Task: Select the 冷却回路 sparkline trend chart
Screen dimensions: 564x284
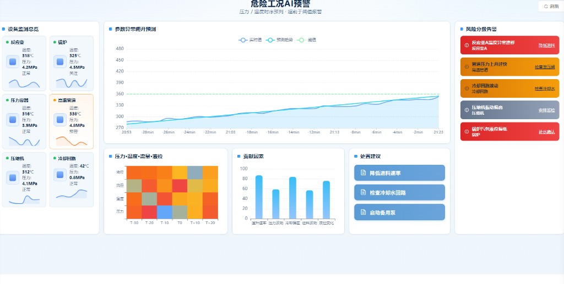Action: [72, 193]
